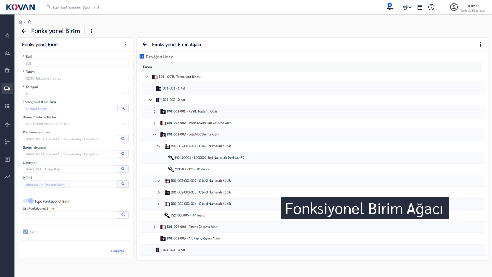Select YZC-000005 - HP Yazıcı row
This screenshot has width=492, height=277.
(312, 215)
